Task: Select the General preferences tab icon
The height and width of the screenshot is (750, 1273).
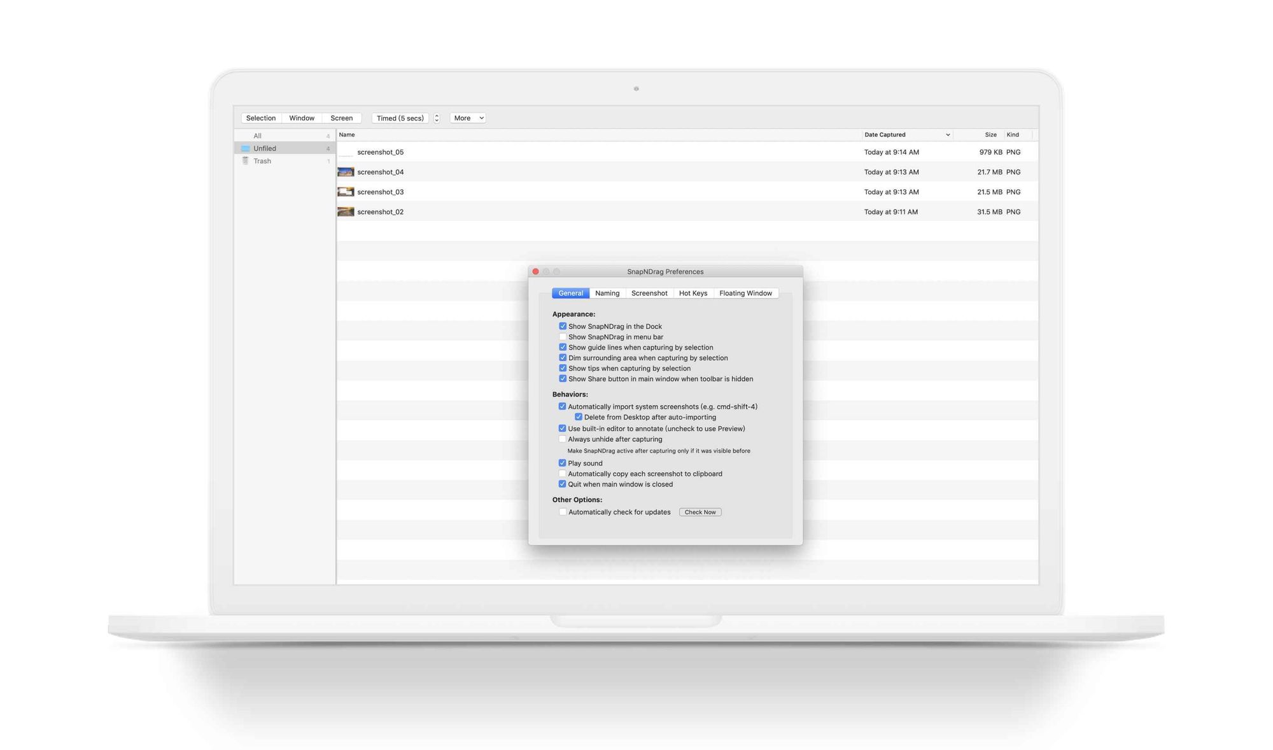Action: (570, 293)
